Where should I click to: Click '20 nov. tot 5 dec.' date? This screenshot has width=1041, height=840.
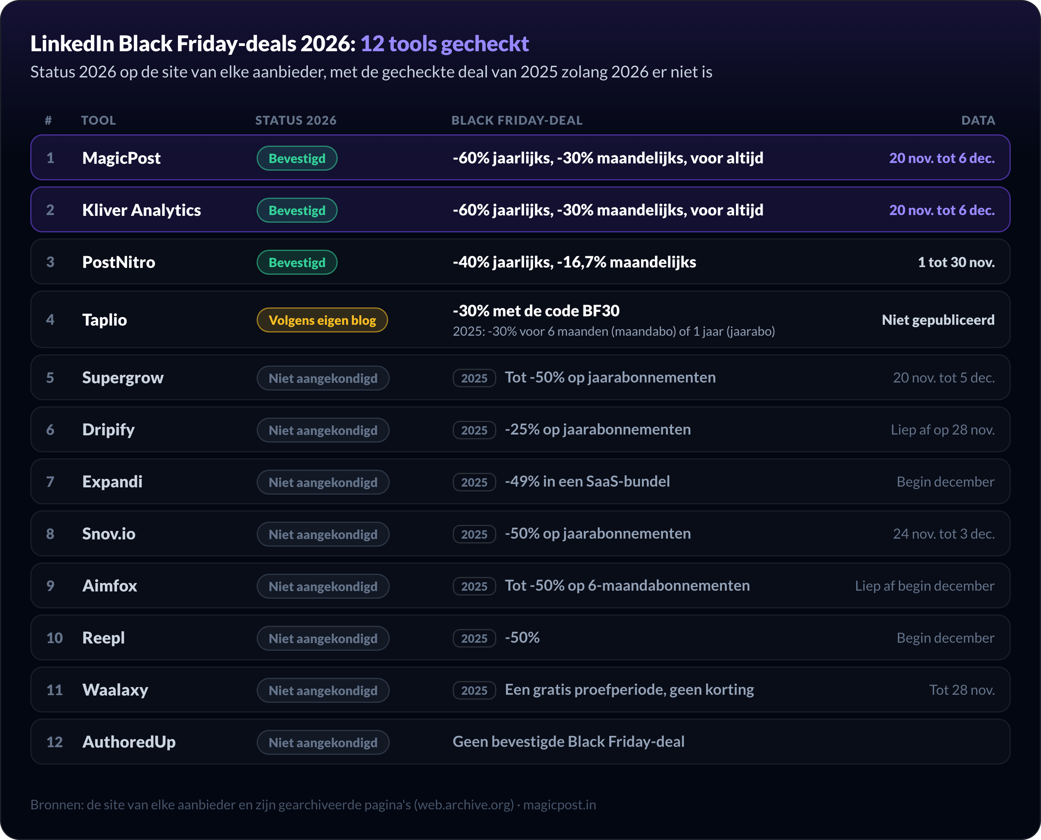(944, 377)
